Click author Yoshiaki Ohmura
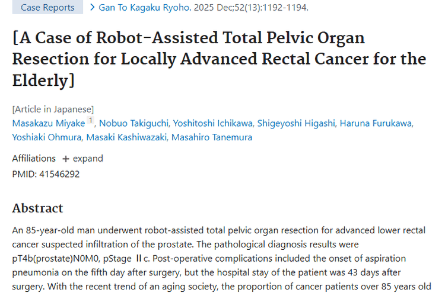The image size is (445, 296). click(x=46, y=137)
